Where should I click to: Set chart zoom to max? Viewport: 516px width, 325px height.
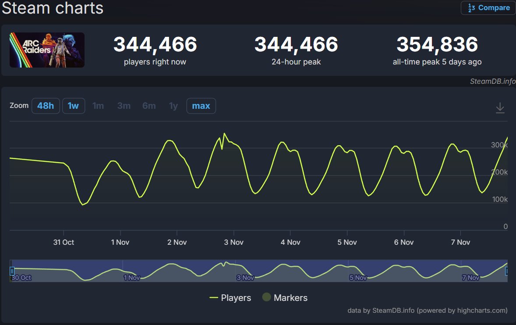coord(201,106)
